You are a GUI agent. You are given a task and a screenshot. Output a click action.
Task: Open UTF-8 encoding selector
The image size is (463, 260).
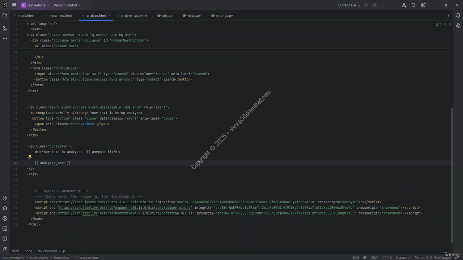pyautogui.click(x=387, y=257)
